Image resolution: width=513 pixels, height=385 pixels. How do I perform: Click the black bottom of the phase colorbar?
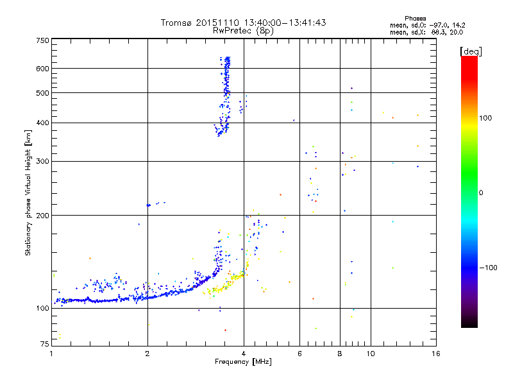tap(469, 323)
